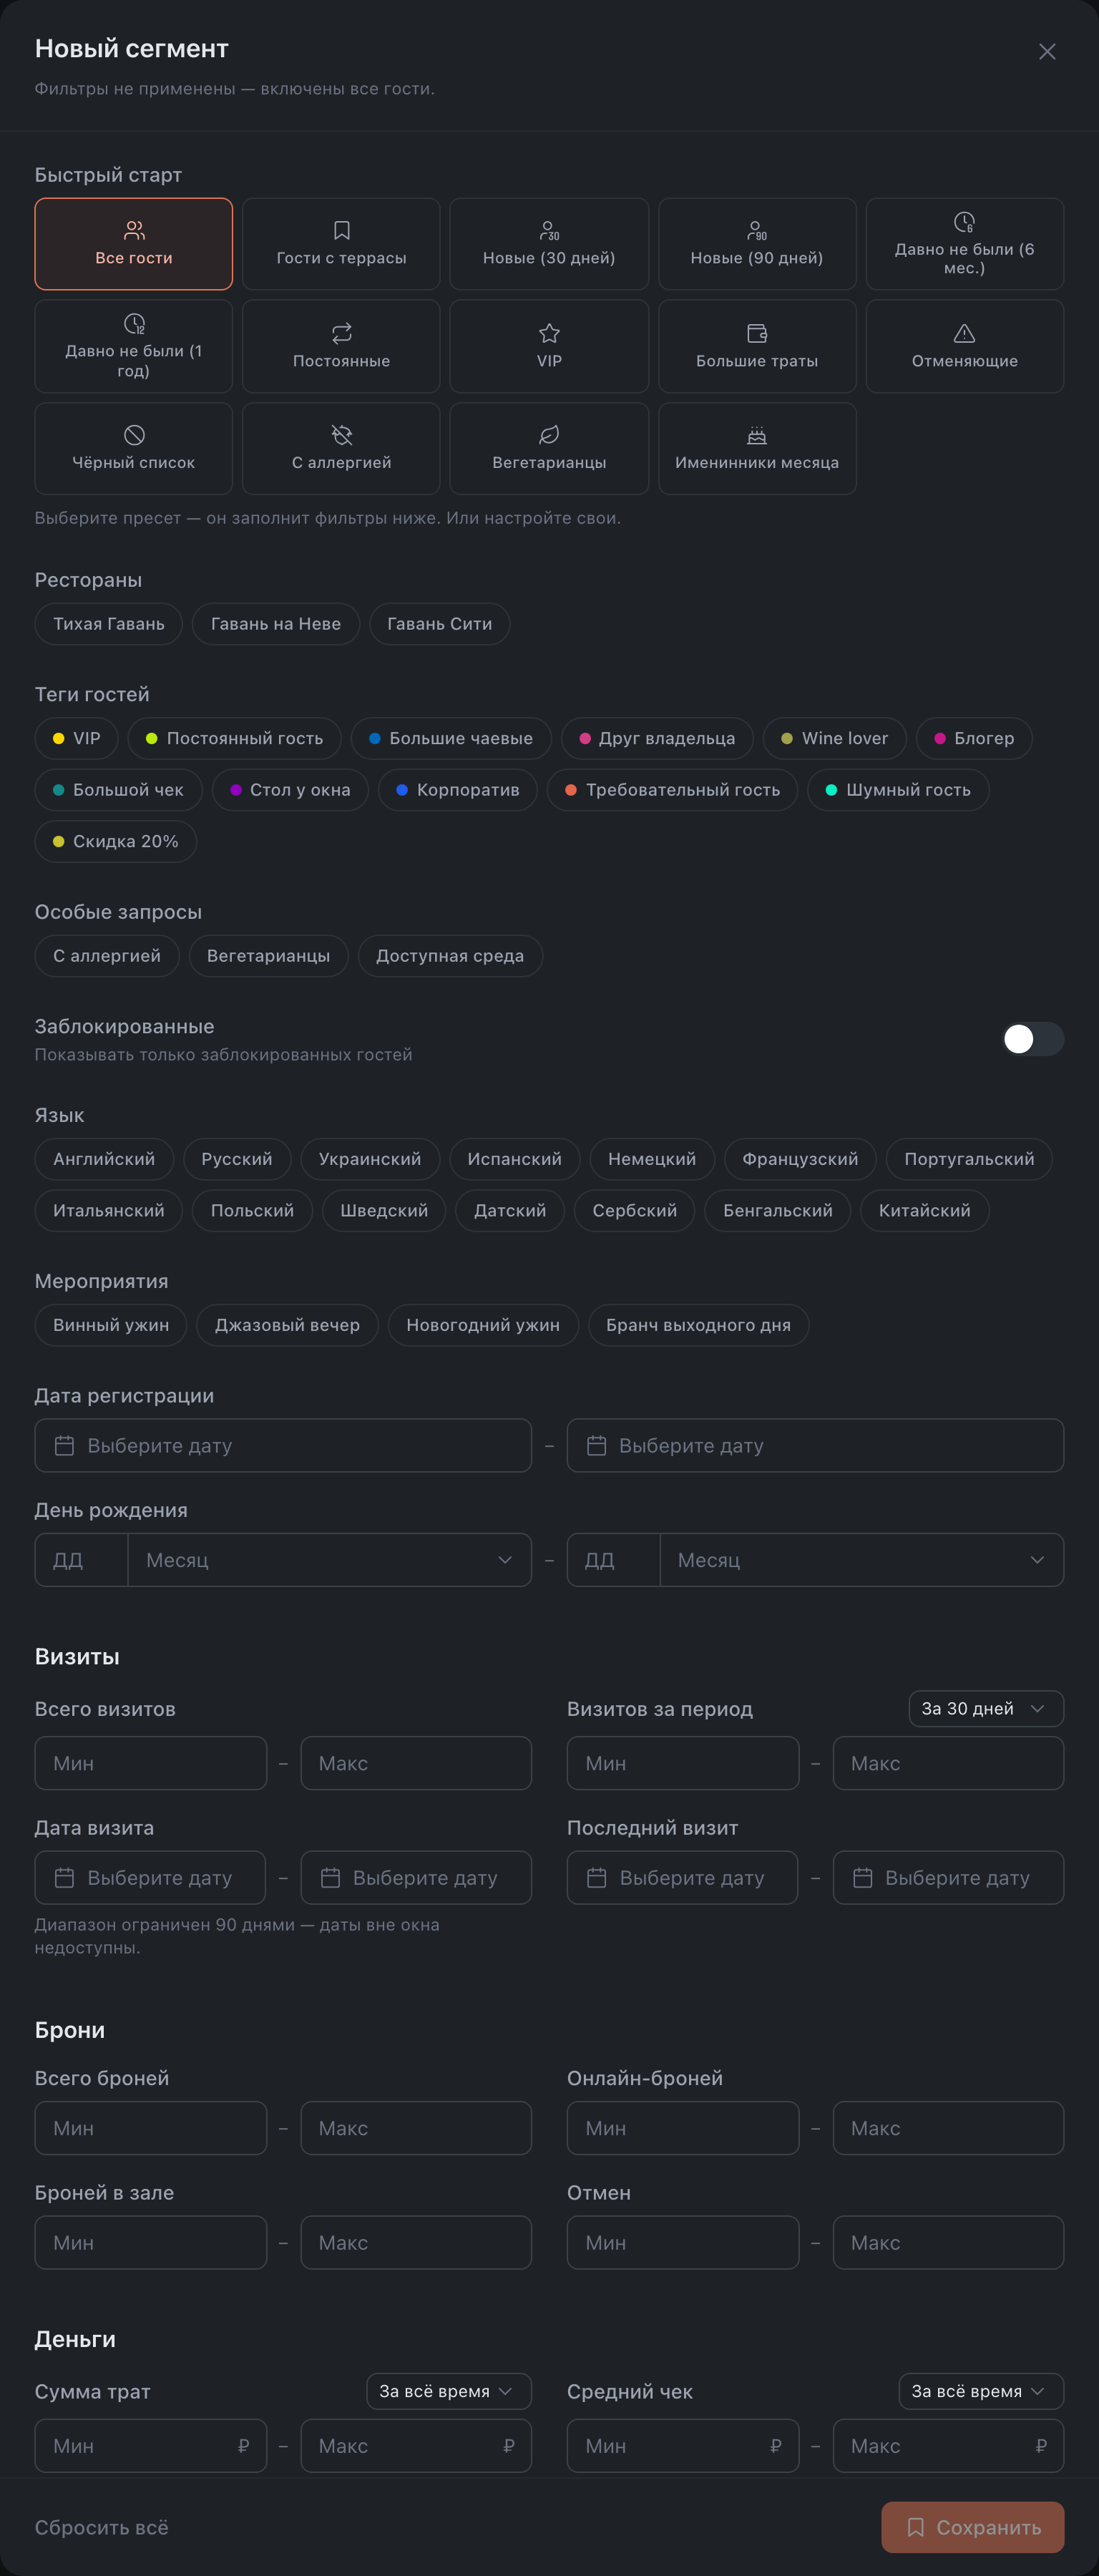
Task: Select the 'Чёрный список' ban preset
Action: pos(134,448)
